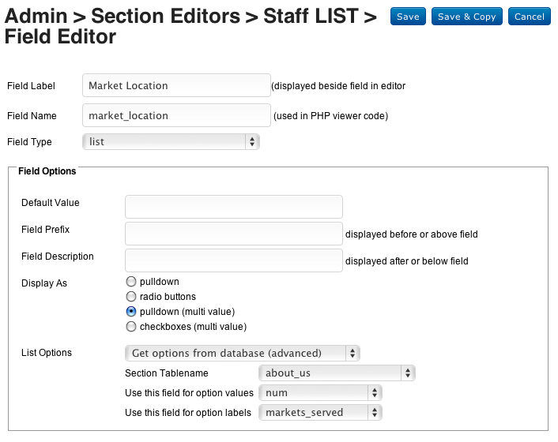Click the Save button
558x442 pixels.
click(408, 17)
